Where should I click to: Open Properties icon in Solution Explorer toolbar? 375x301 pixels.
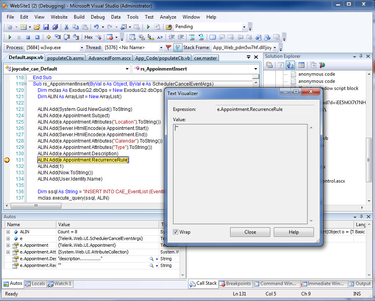click(x=269, y=65)
